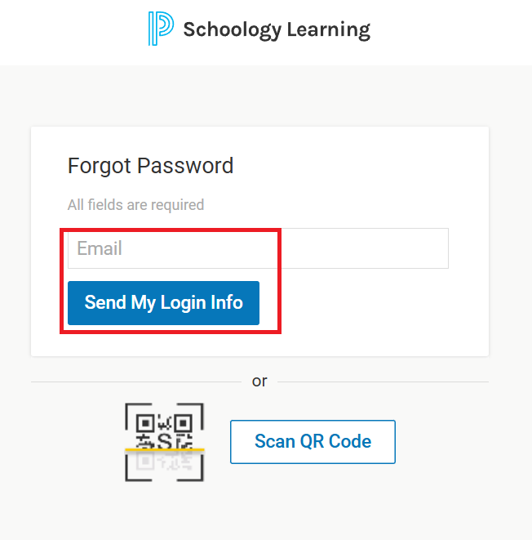
Task: Click the Email placeholder text
Action: pos(100,248)
